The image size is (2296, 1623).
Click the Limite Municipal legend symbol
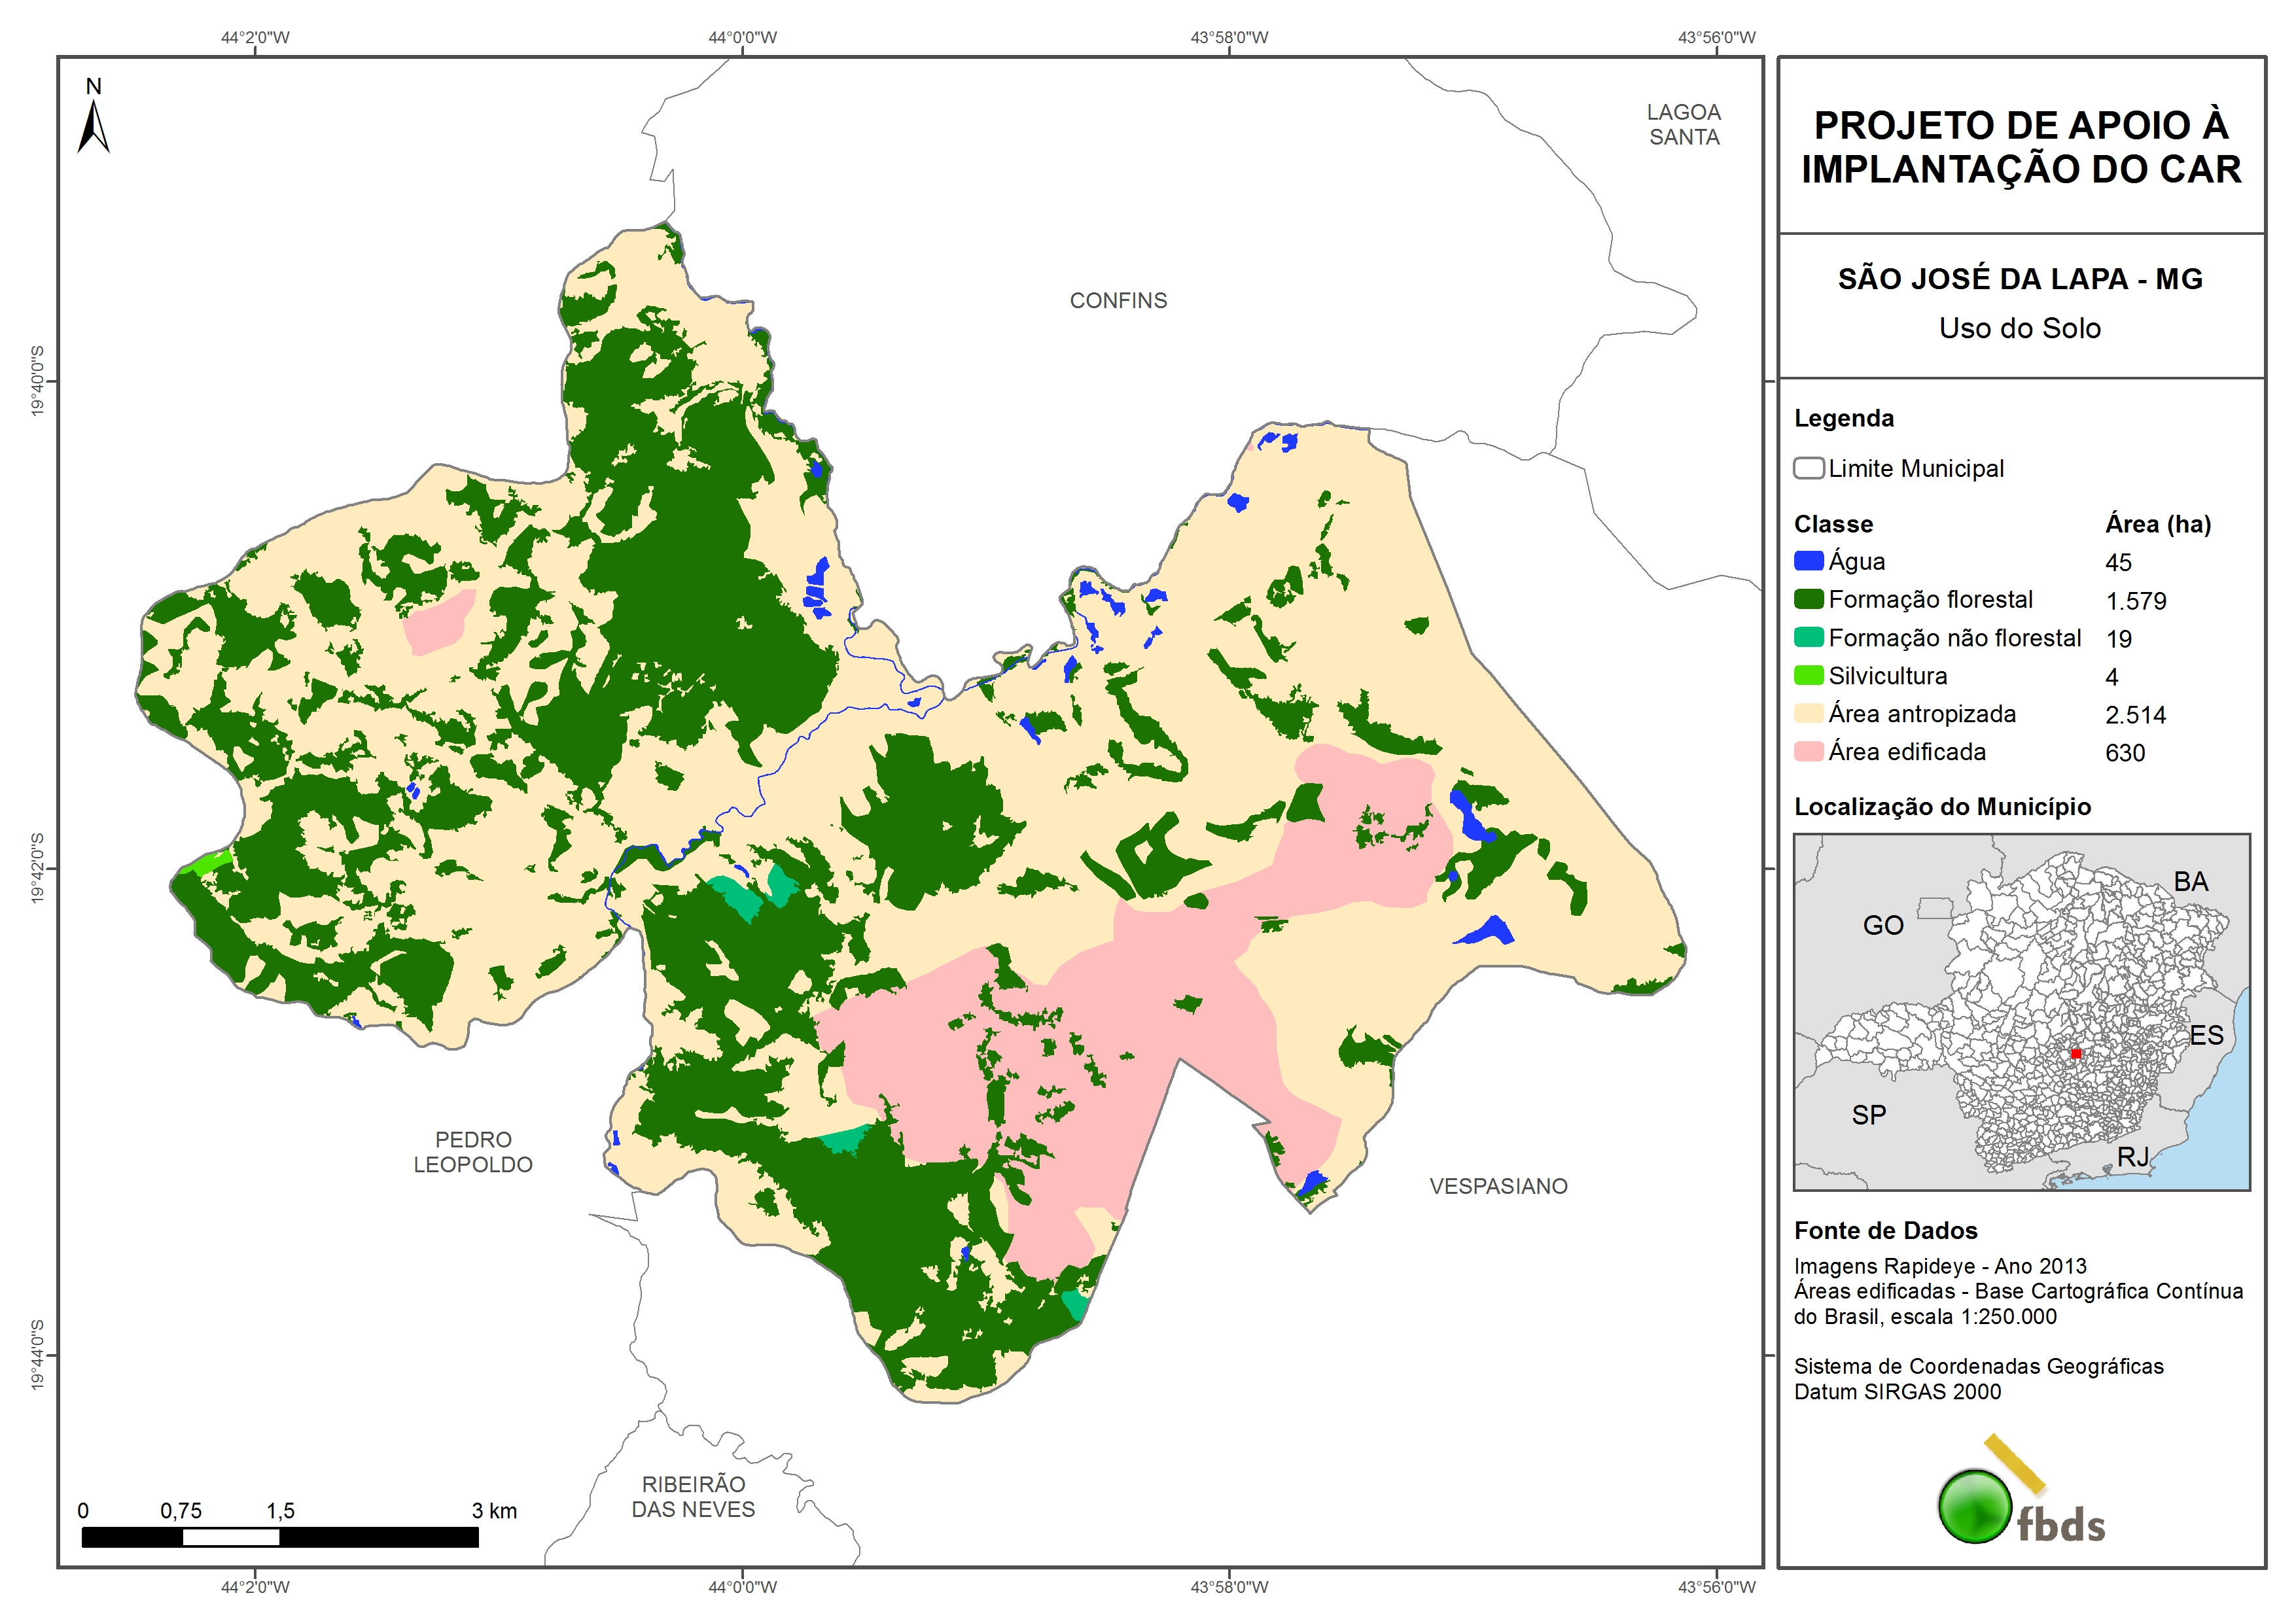[1808, 468]
